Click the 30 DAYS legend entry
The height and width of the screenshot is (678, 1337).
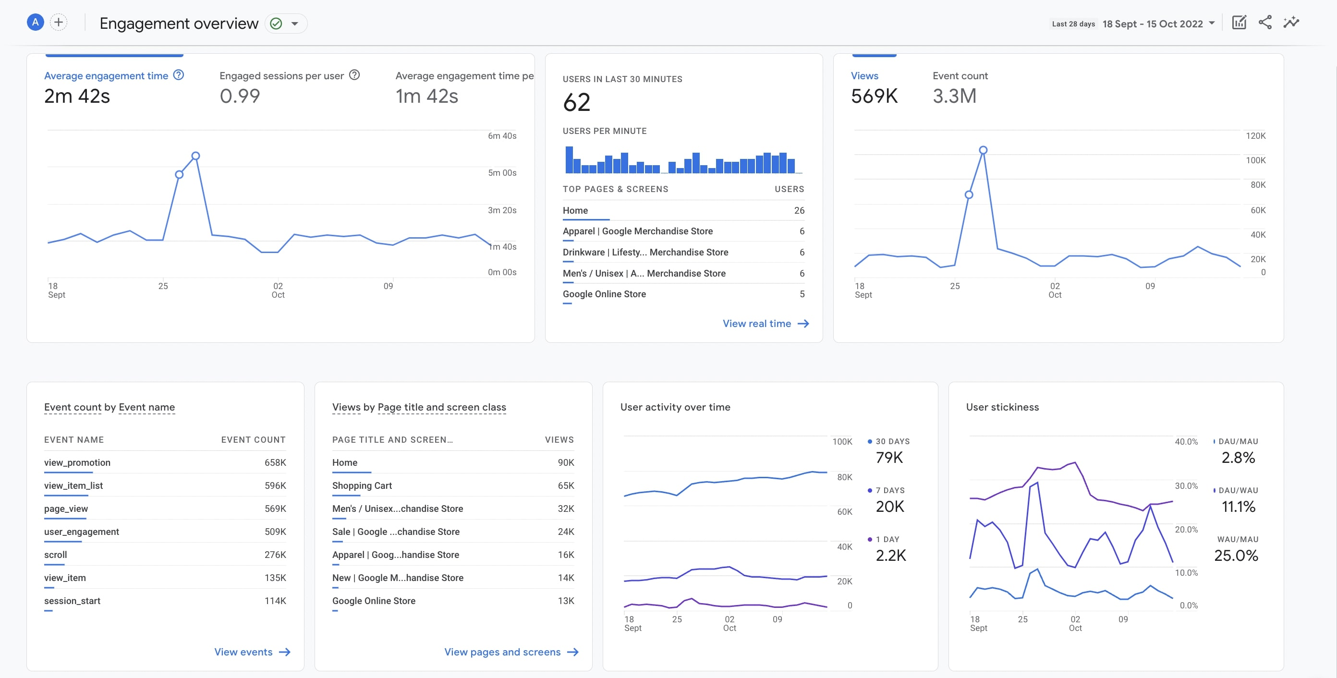(x=888, y=450)
